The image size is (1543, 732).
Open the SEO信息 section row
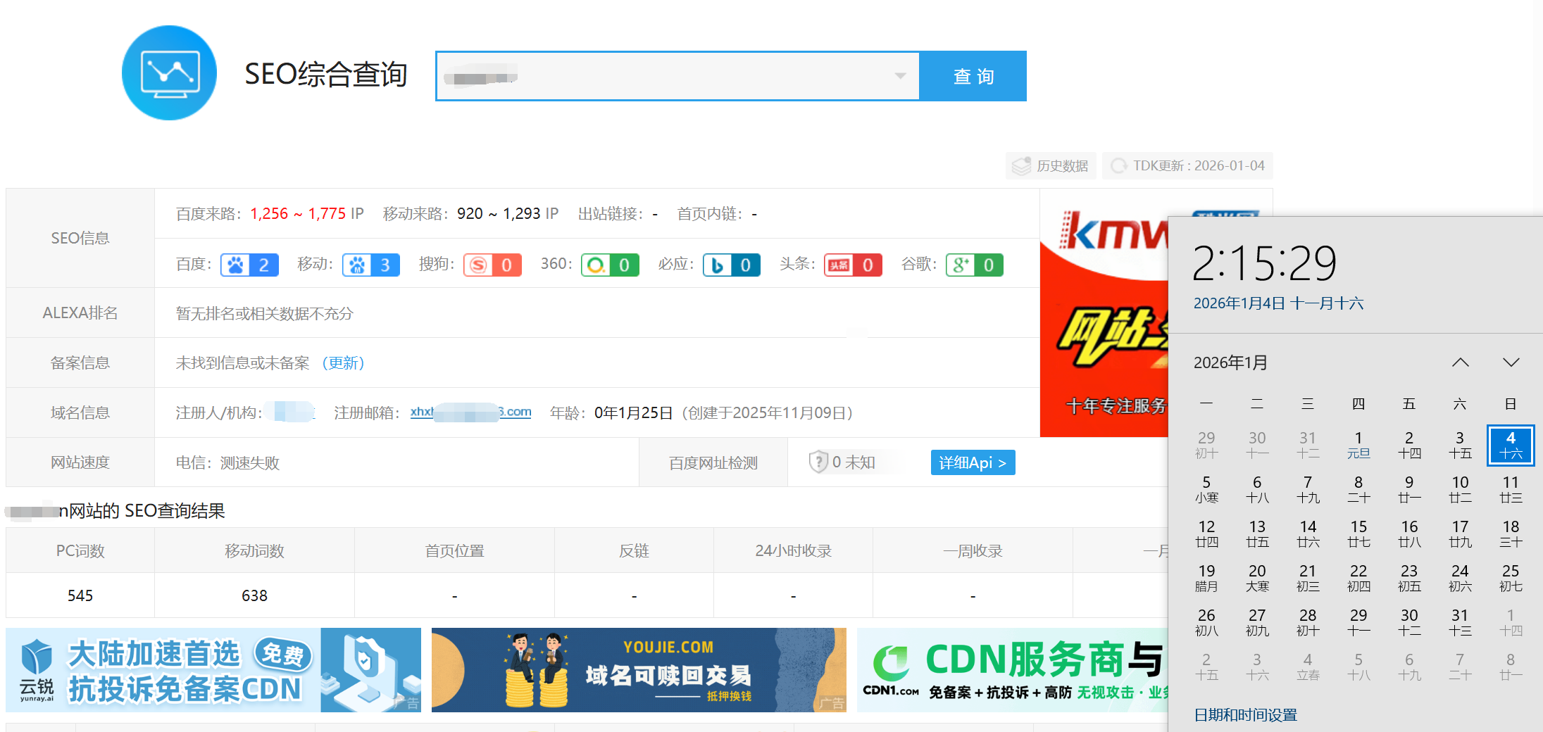80,238
